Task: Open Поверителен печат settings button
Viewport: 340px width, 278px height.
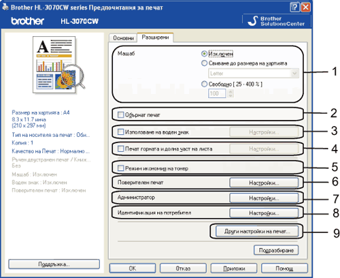Action: 264,183
